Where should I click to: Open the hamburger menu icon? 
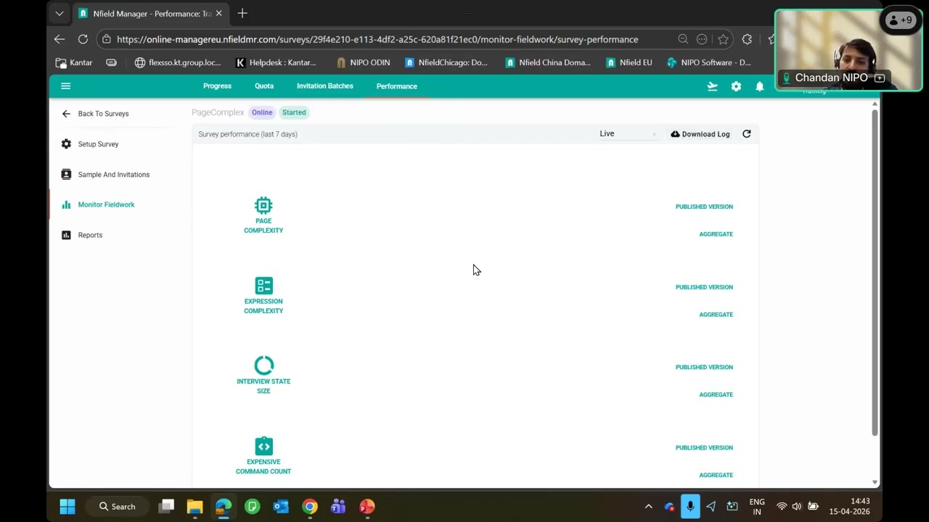[65, 86]
